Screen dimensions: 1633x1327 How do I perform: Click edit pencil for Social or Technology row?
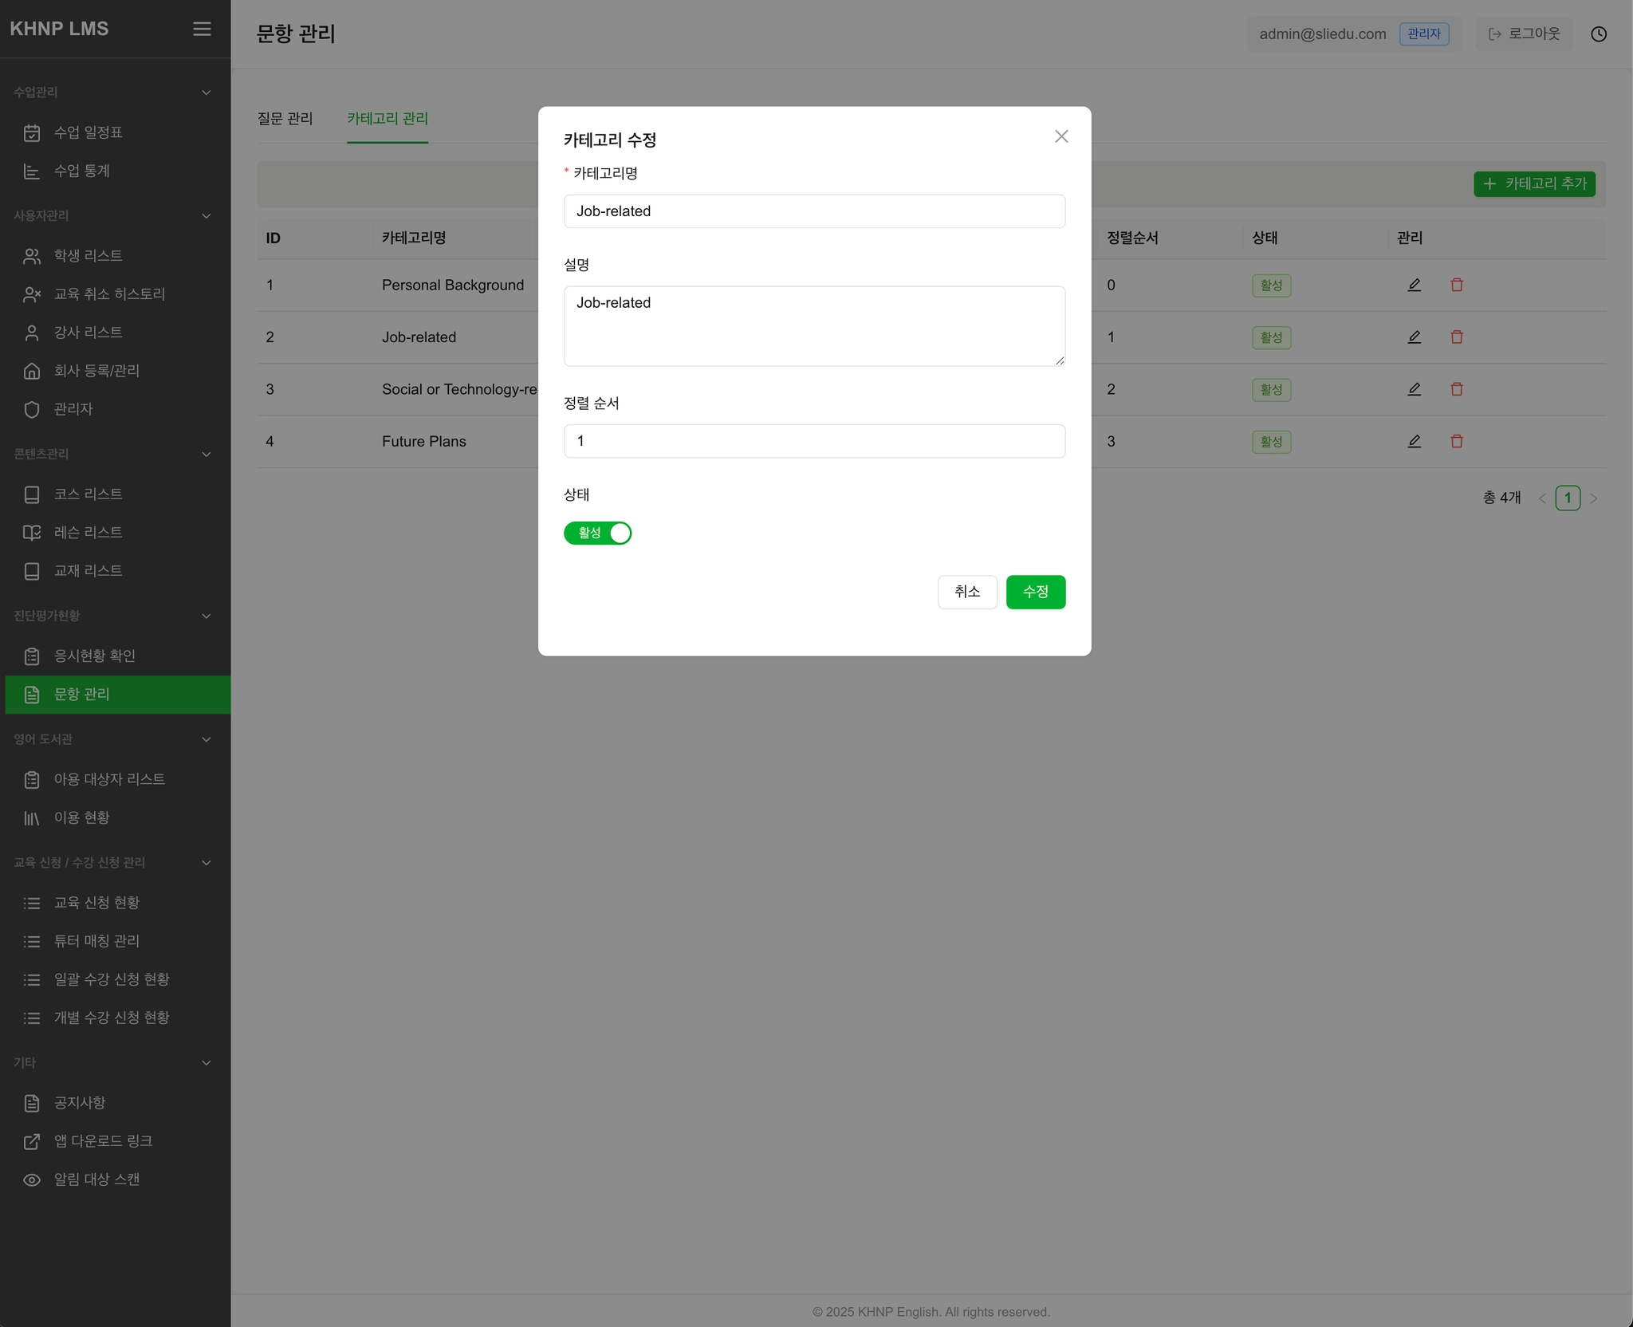point(1414,389)
